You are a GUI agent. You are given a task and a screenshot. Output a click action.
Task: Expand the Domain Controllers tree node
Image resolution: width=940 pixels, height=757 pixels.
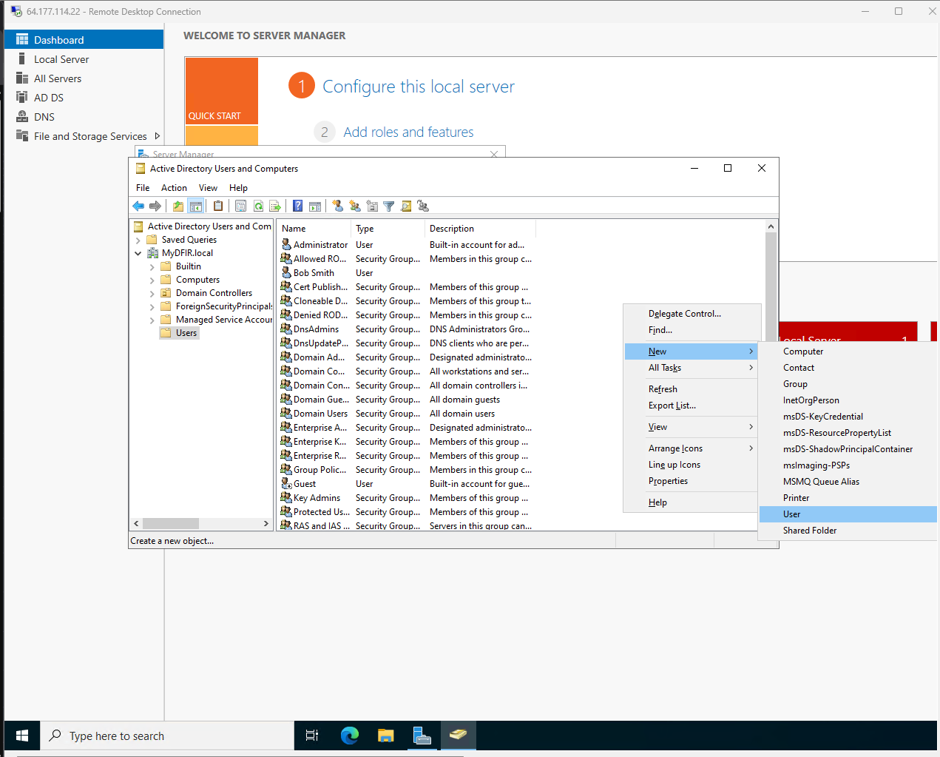coord(152,293)
